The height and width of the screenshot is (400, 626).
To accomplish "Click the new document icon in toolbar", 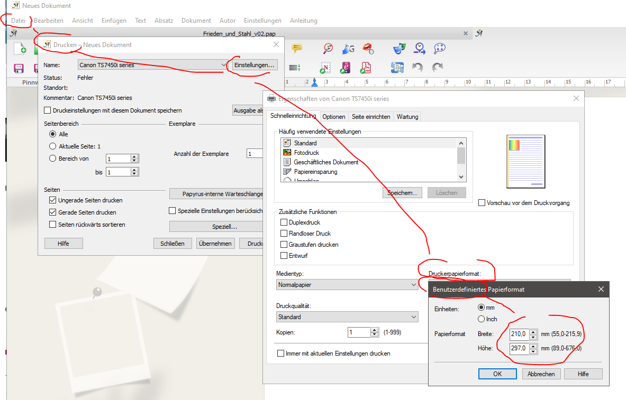I will click(x=20, y=49).
